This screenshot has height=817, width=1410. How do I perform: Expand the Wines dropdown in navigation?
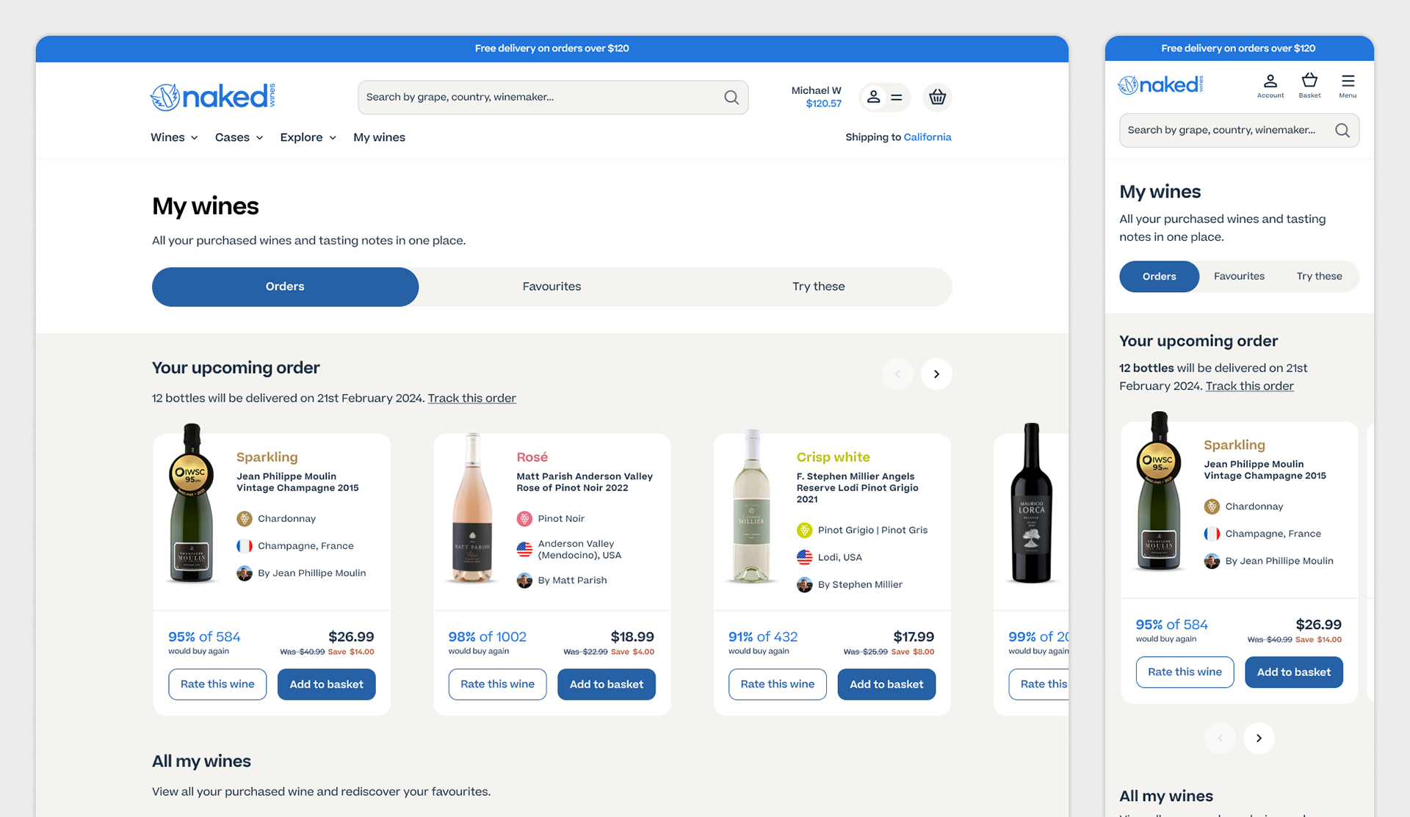click(x=174, y=137)
